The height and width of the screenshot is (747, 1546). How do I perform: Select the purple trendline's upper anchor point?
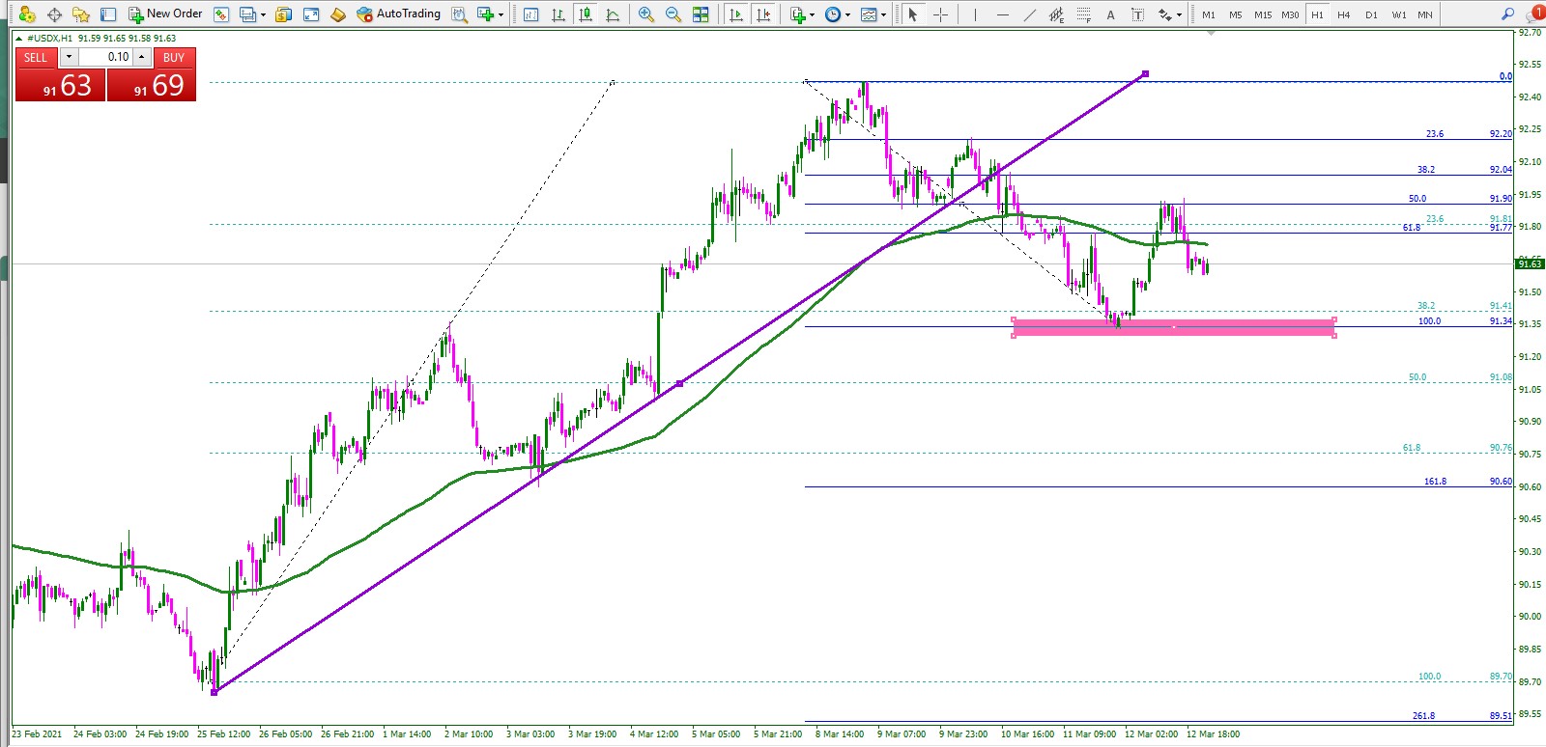(x=1145, y=73)
